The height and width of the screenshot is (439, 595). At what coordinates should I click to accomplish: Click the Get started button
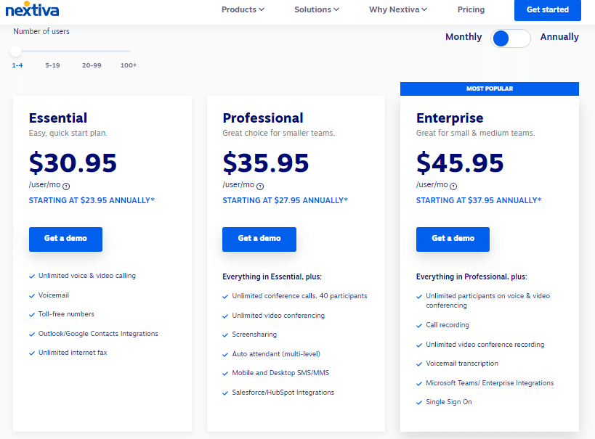pos(547,11)
